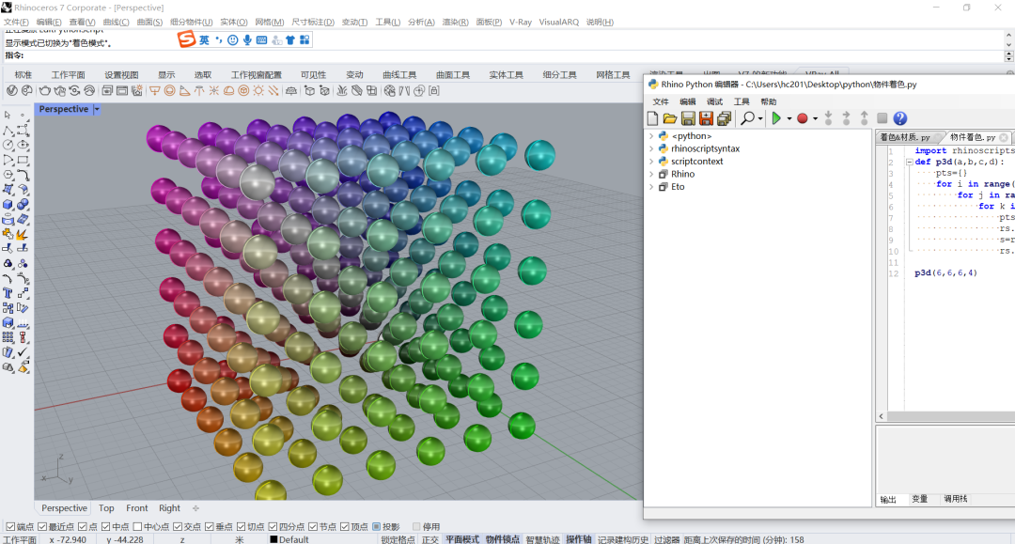Viewport: 1015px width, 544px height.
Task: Toggle the 投影 projection checkbox
Action: pos(376,526)
